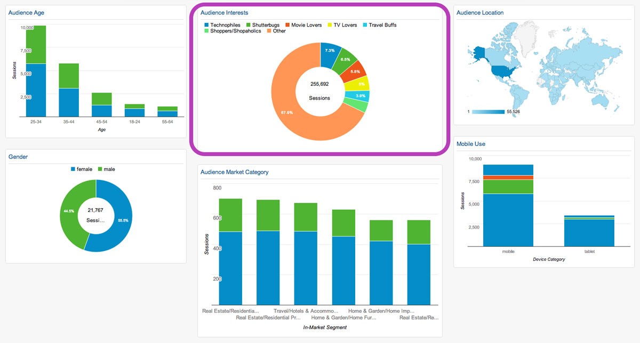Screen dimensions: 640x343
Task: Click the truncated Real Estate/Re... axis label
Action: [419, 317]
